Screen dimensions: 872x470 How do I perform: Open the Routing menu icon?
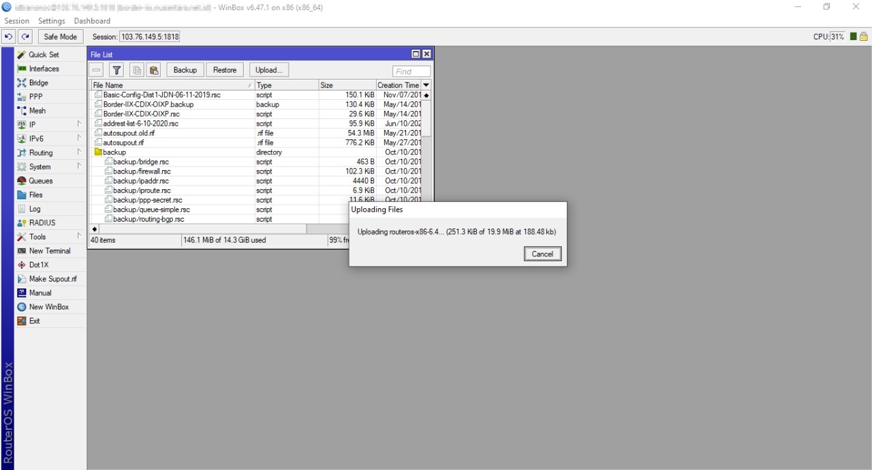pyautogui.click(x=22, y=153)
